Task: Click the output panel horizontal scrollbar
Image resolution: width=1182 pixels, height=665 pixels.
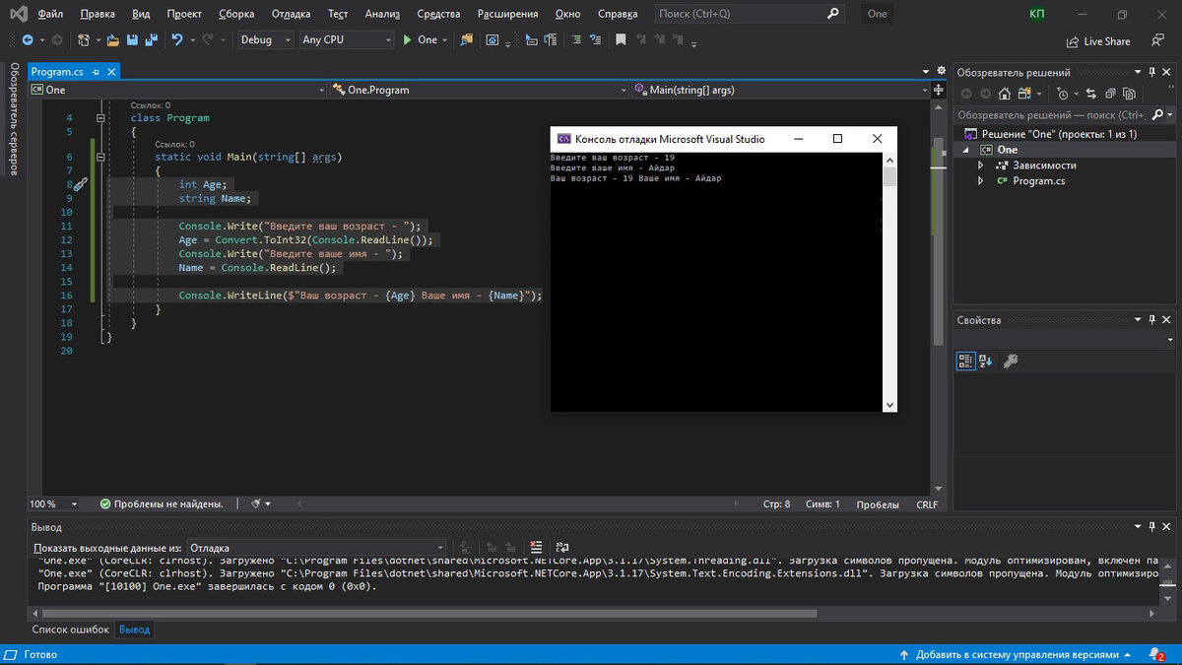Action: (x=424, y=613)
